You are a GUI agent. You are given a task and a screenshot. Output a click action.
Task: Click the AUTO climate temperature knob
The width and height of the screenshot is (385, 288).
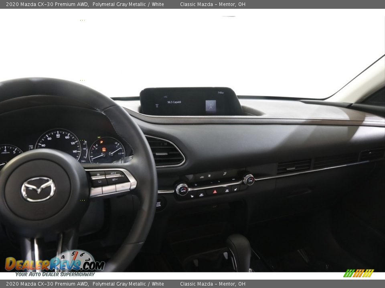182,189
